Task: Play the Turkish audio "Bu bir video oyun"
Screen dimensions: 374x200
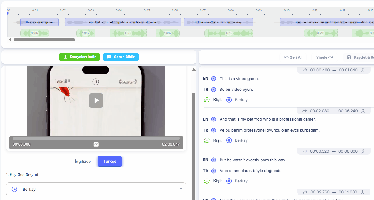Action: click(x=213, y=89)
